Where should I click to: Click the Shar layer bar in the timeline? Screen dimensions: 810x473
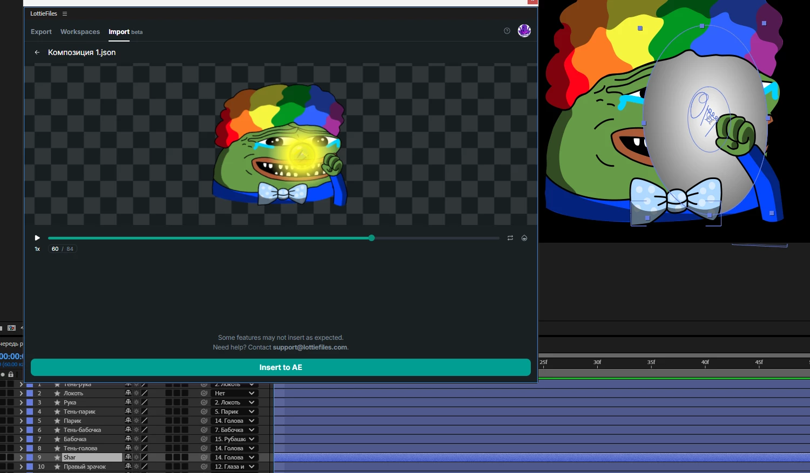tap(542, 457)
